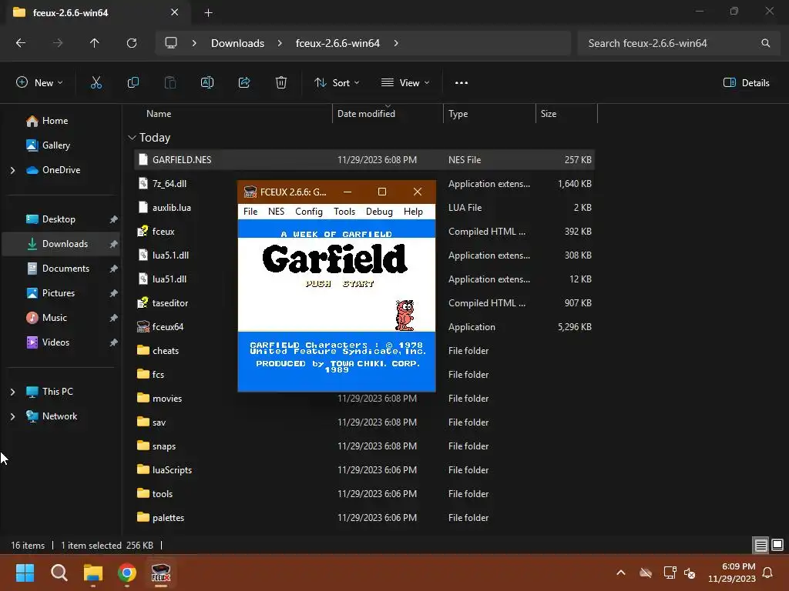Go up one folder level arrow

pos(94,43)
